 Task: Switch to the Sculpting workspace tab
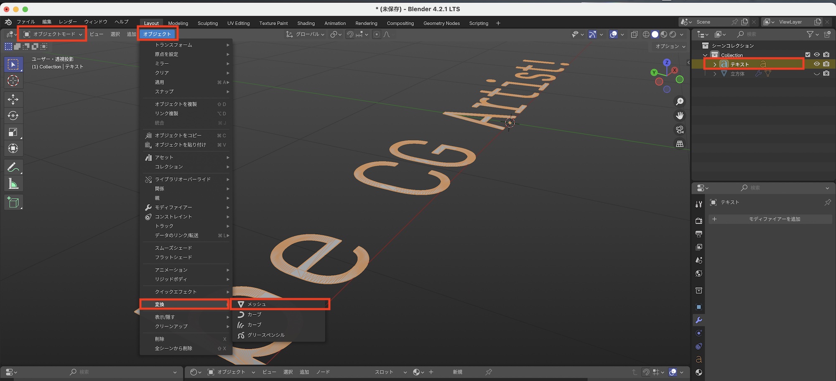point(208,23)
